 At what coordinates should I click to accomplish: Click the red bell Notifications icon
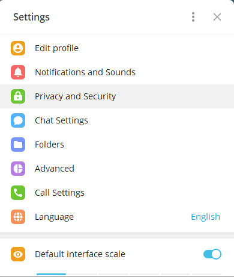tap(18, 72)
